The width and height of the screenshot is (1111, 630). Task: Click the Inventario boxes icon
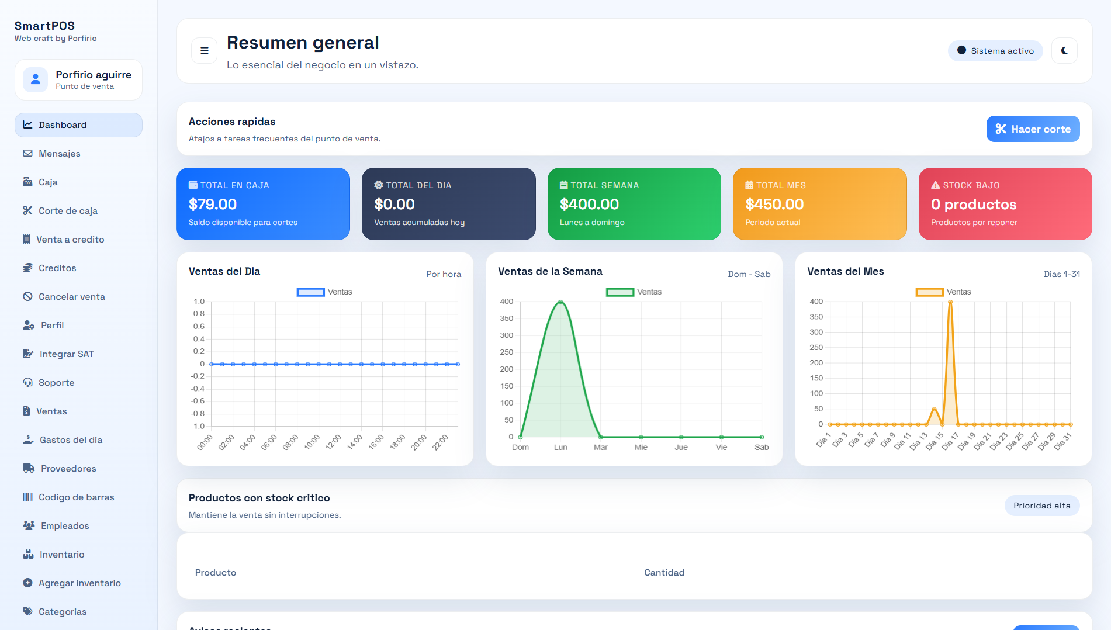click(28, 555)
